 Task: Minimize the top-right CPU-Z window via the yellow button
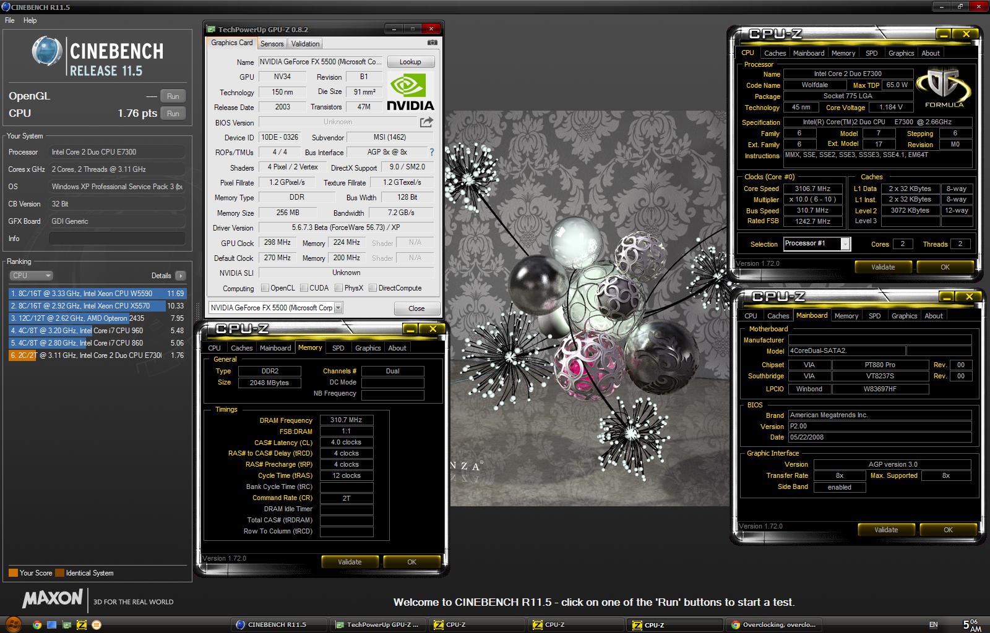click(x=944, y=34)
